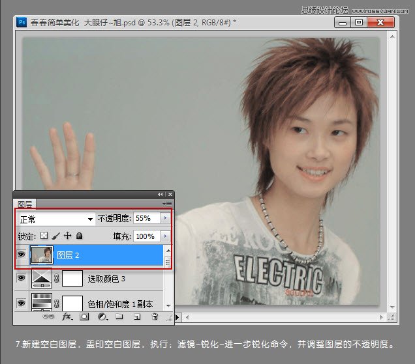Open the layers panel options menu
This screenshot has height=364, width=415.
tap(167, 204)
